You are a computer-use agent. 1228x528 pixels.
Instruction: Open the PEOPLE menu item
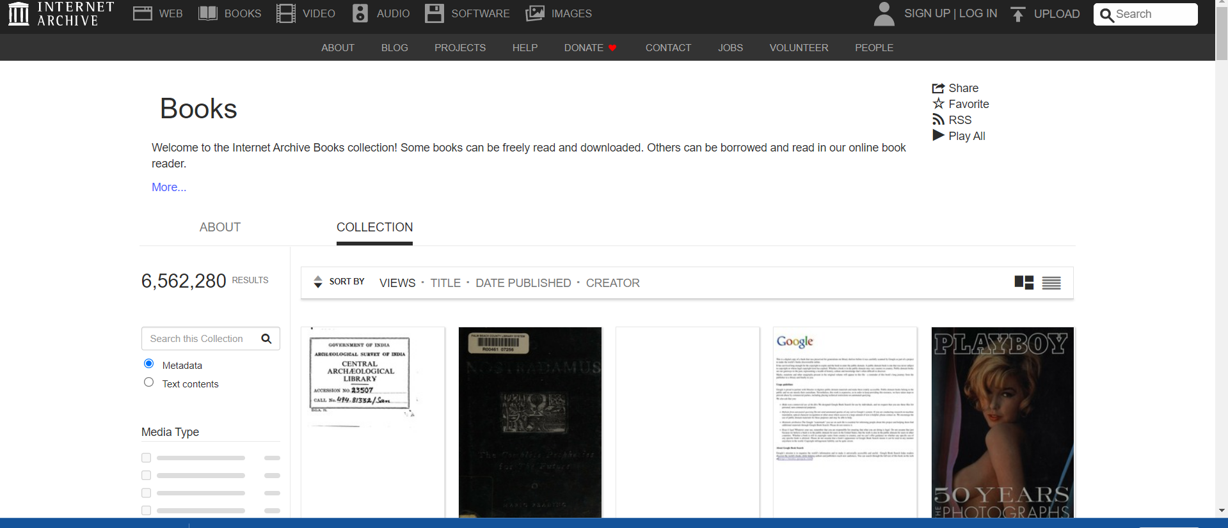pyautogui.click(x=874, y=48)
